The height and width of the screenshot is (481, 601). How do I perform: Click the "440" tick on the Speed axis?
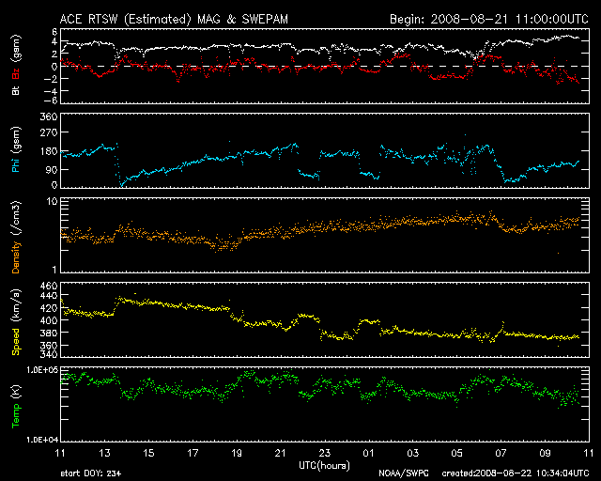click(49, 295)
